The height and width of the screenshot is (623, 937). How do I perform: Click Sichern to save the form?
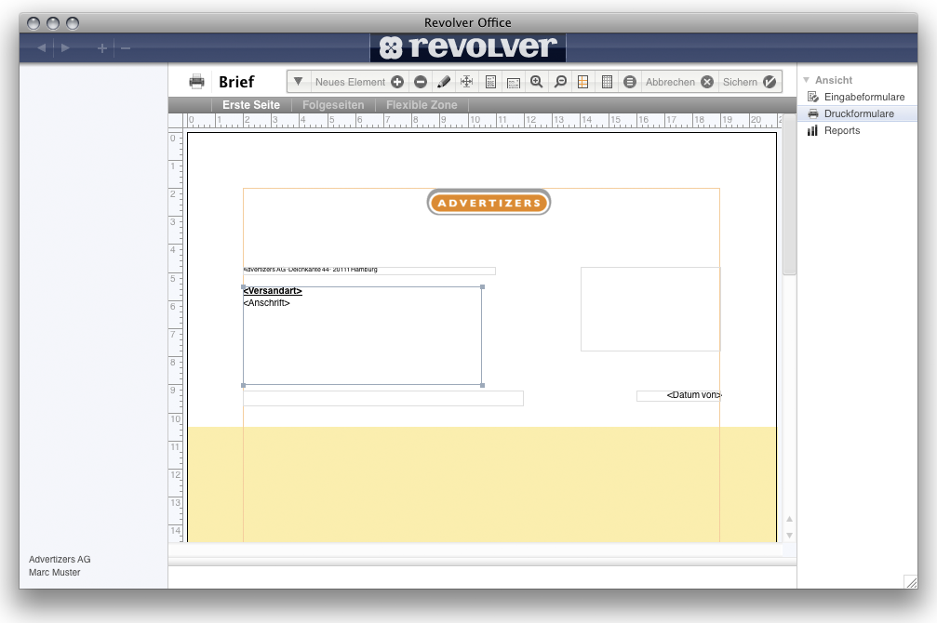[749, 82]
